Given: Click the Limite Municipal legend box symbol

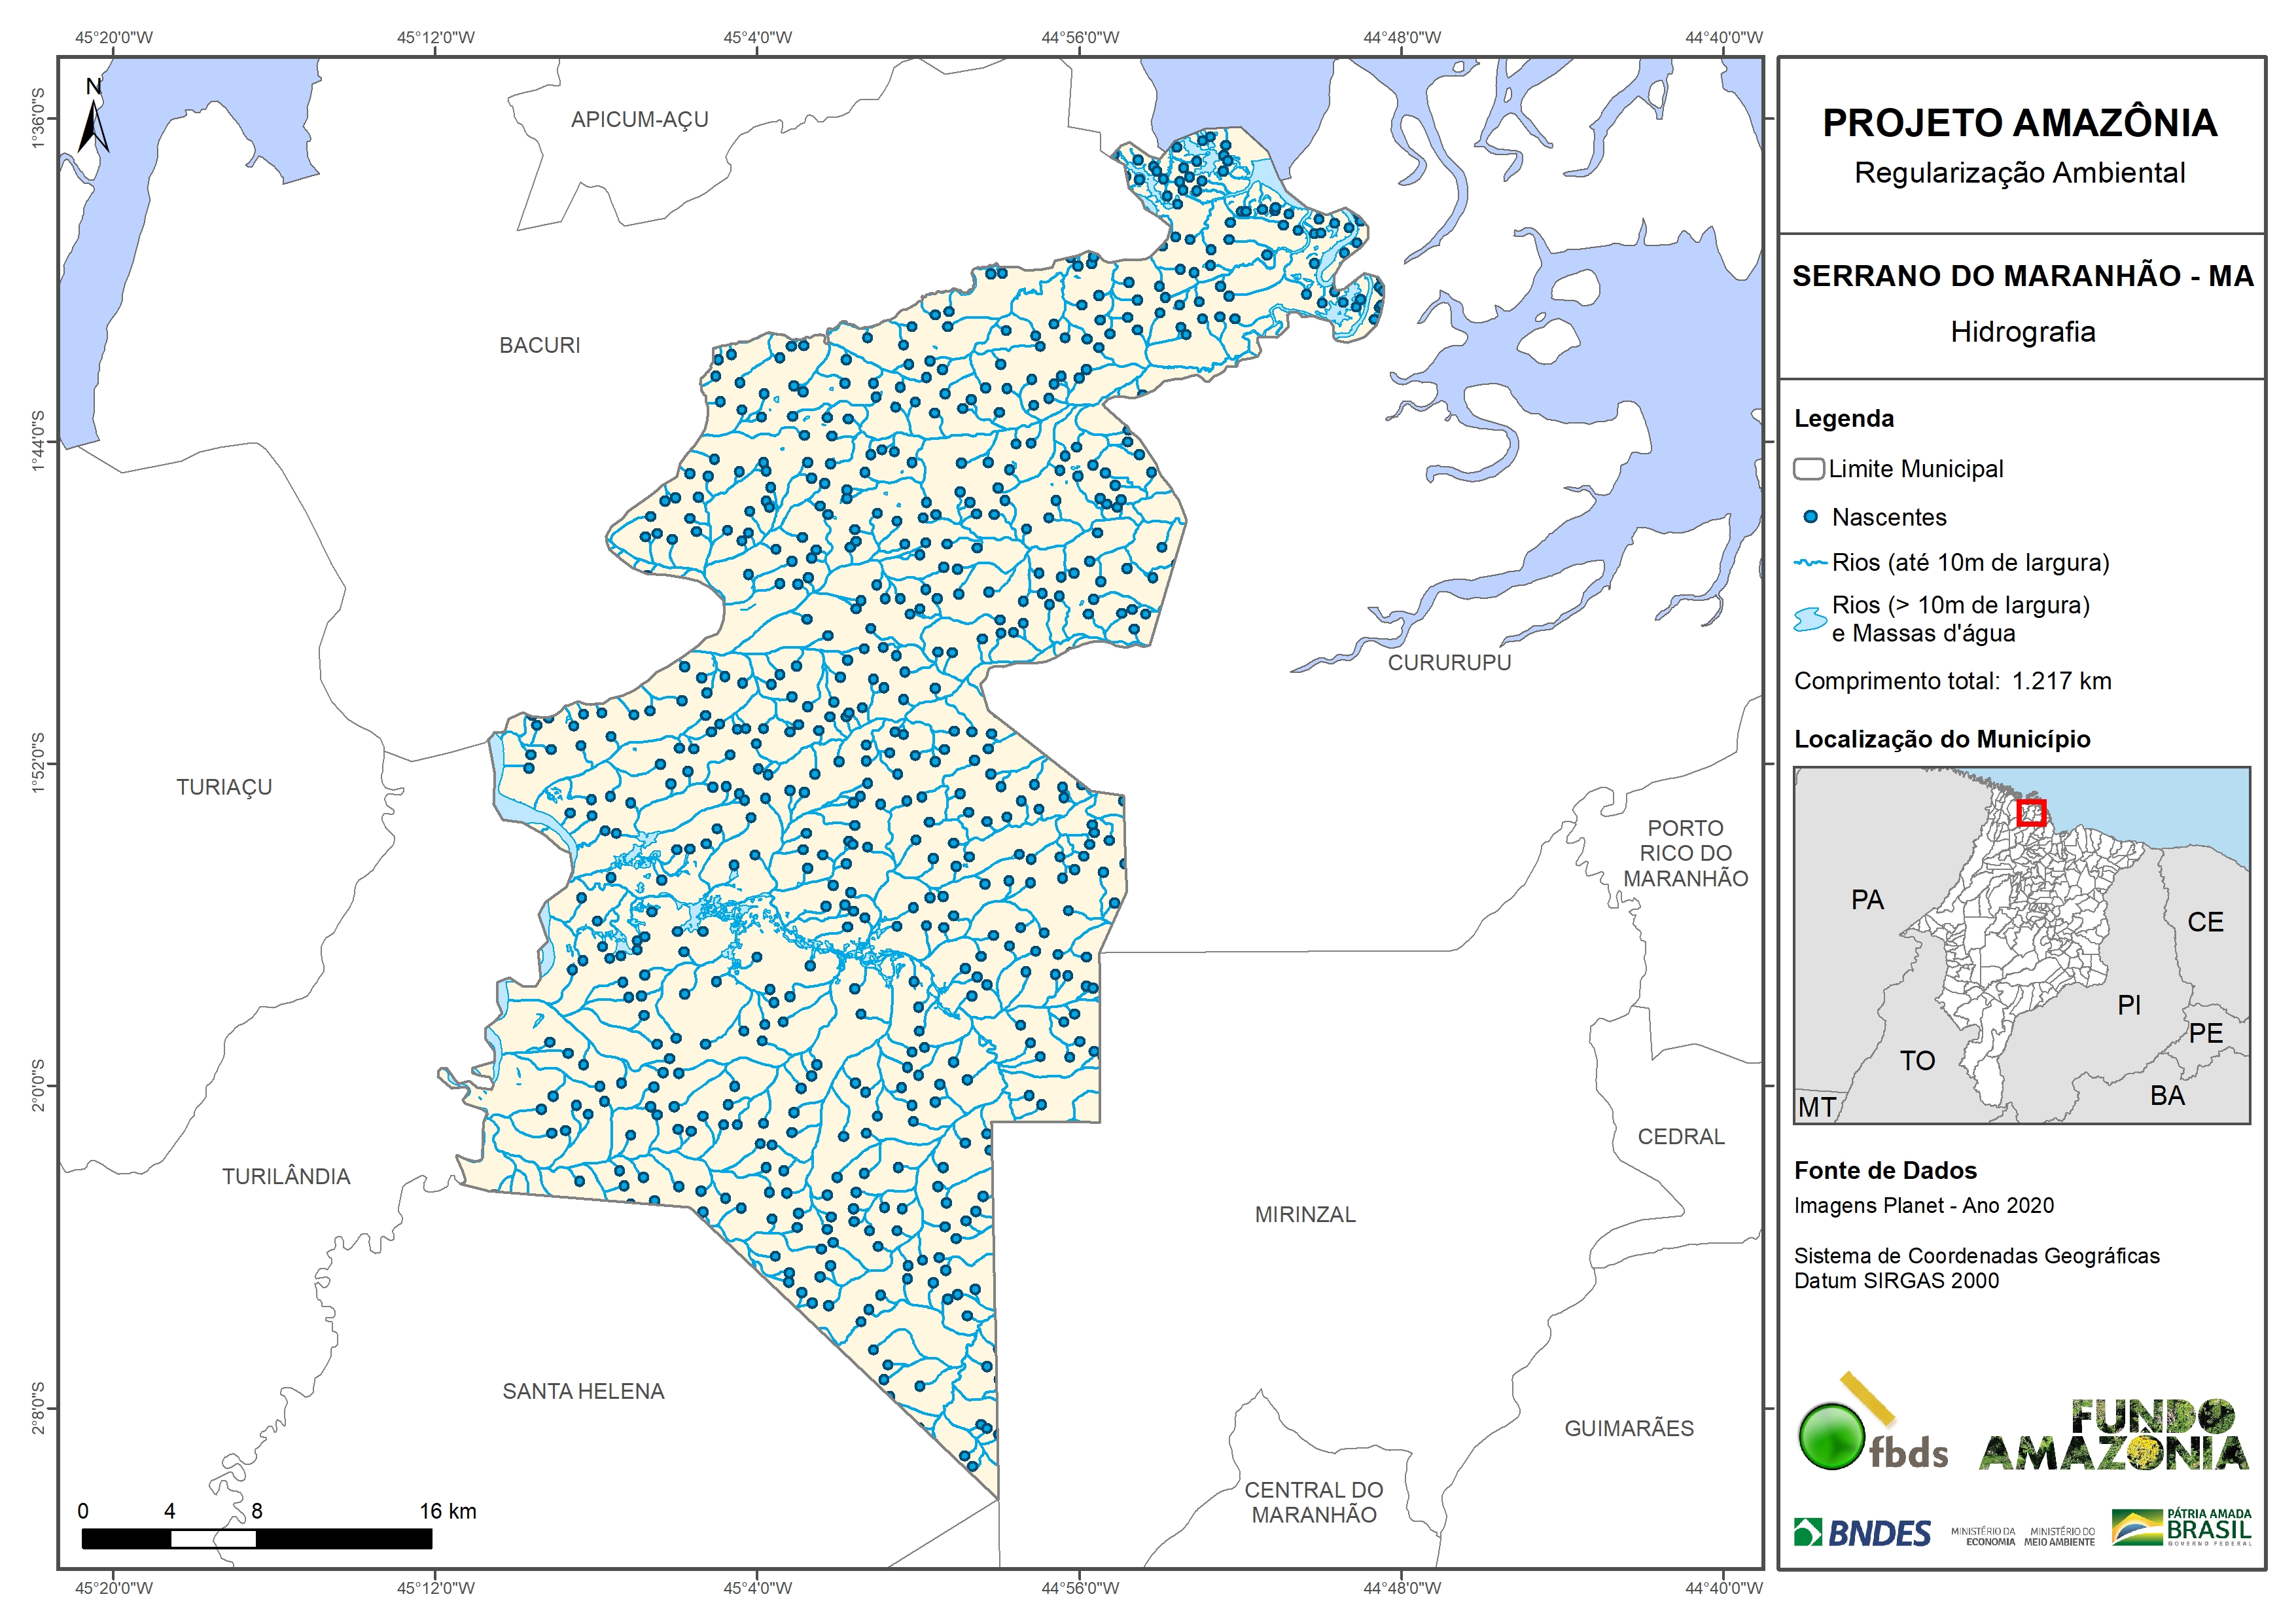Looking at the screenshot, I should (1809, 468).
